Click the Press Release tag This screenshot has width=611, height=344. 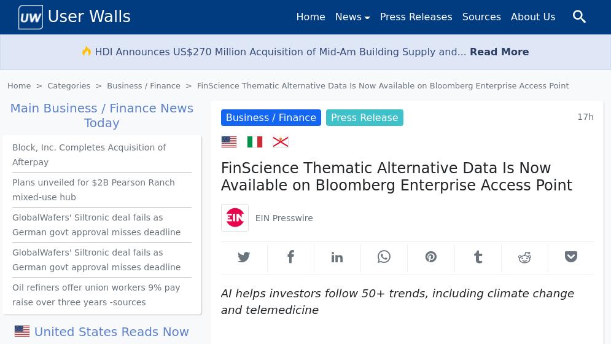coord(364,118)
